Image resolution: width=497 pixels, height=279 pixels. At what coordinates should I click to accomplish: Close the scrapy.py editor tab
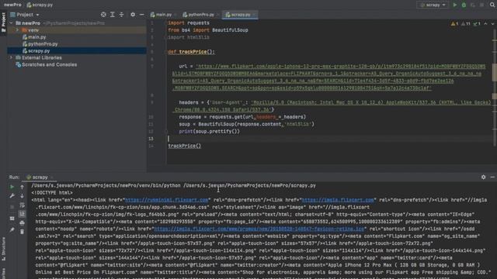[254, 15]
